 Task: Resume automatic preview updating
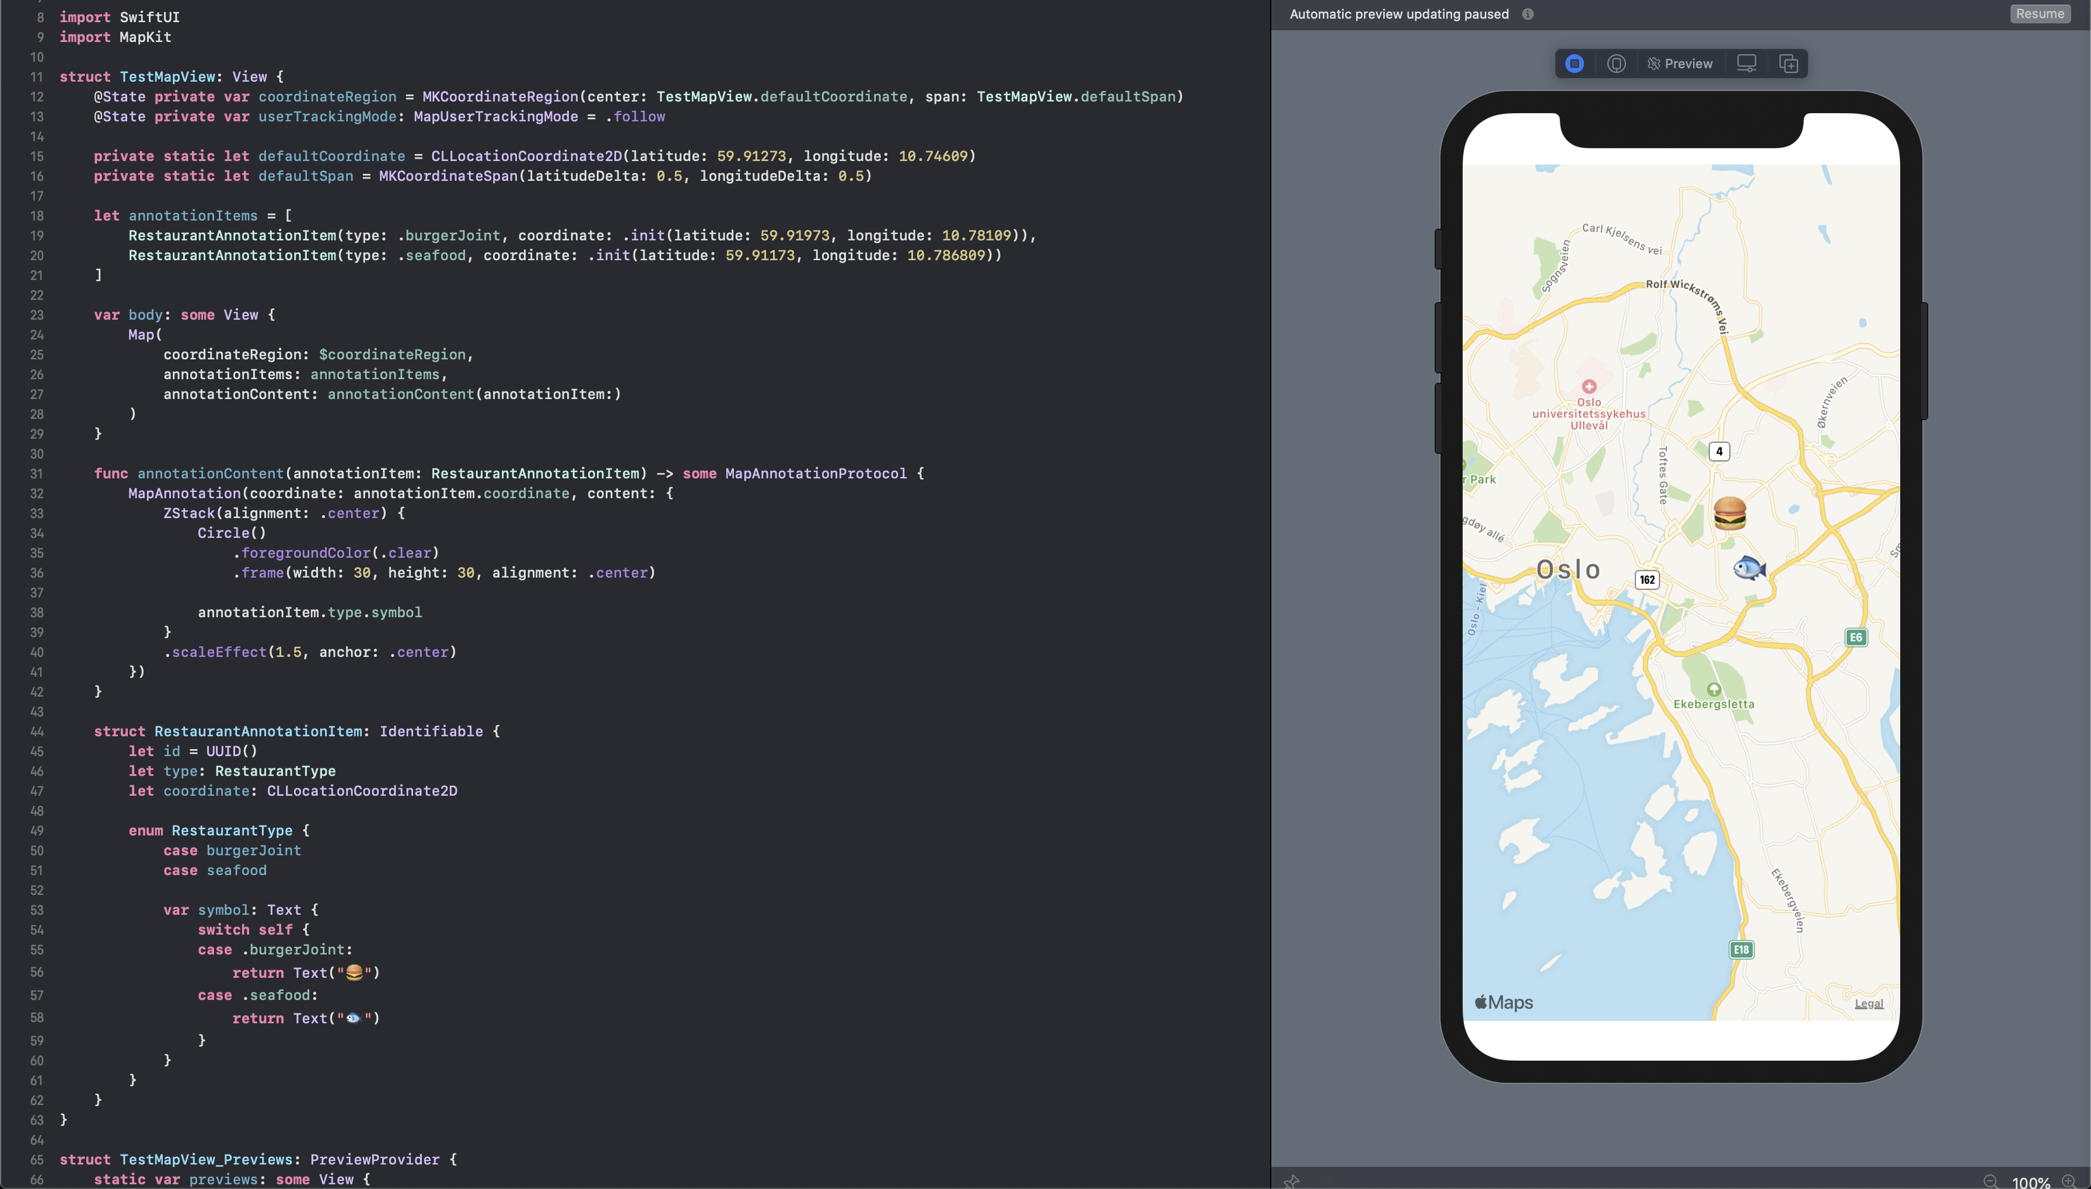point(2040,14)
